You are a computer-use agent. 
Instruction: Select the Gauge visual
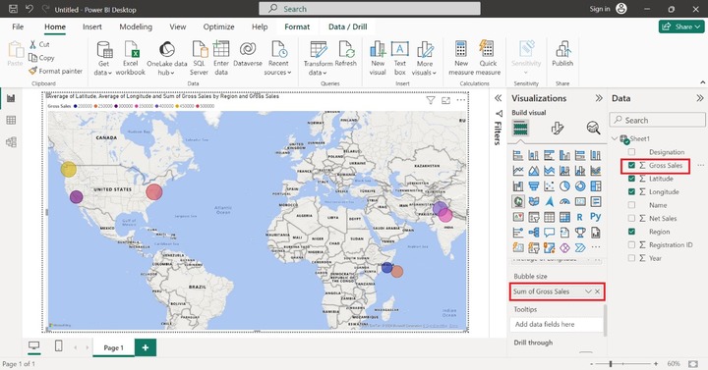564,201
